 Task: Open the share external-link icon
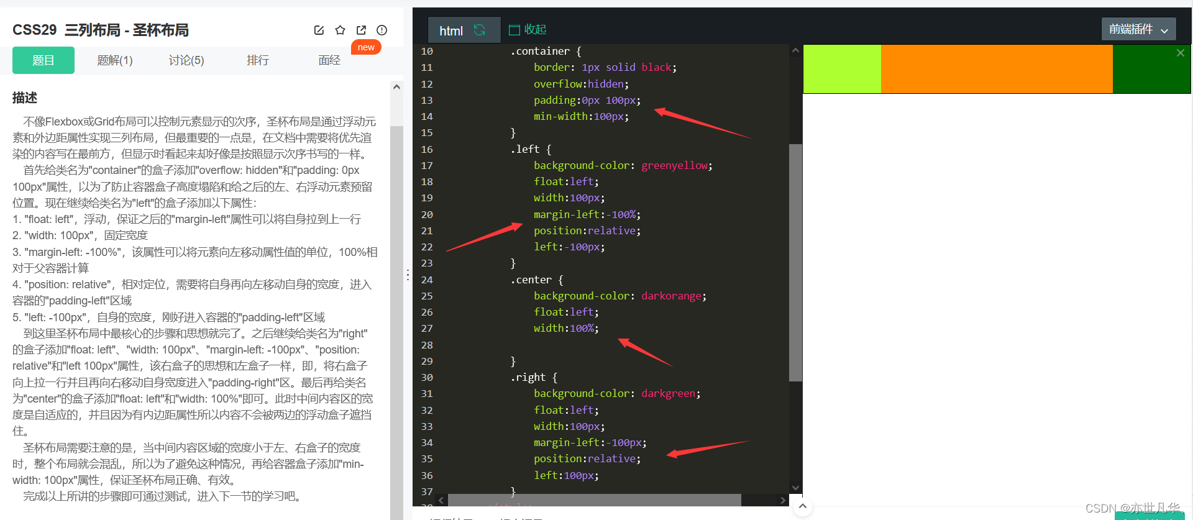coord(361,30)
